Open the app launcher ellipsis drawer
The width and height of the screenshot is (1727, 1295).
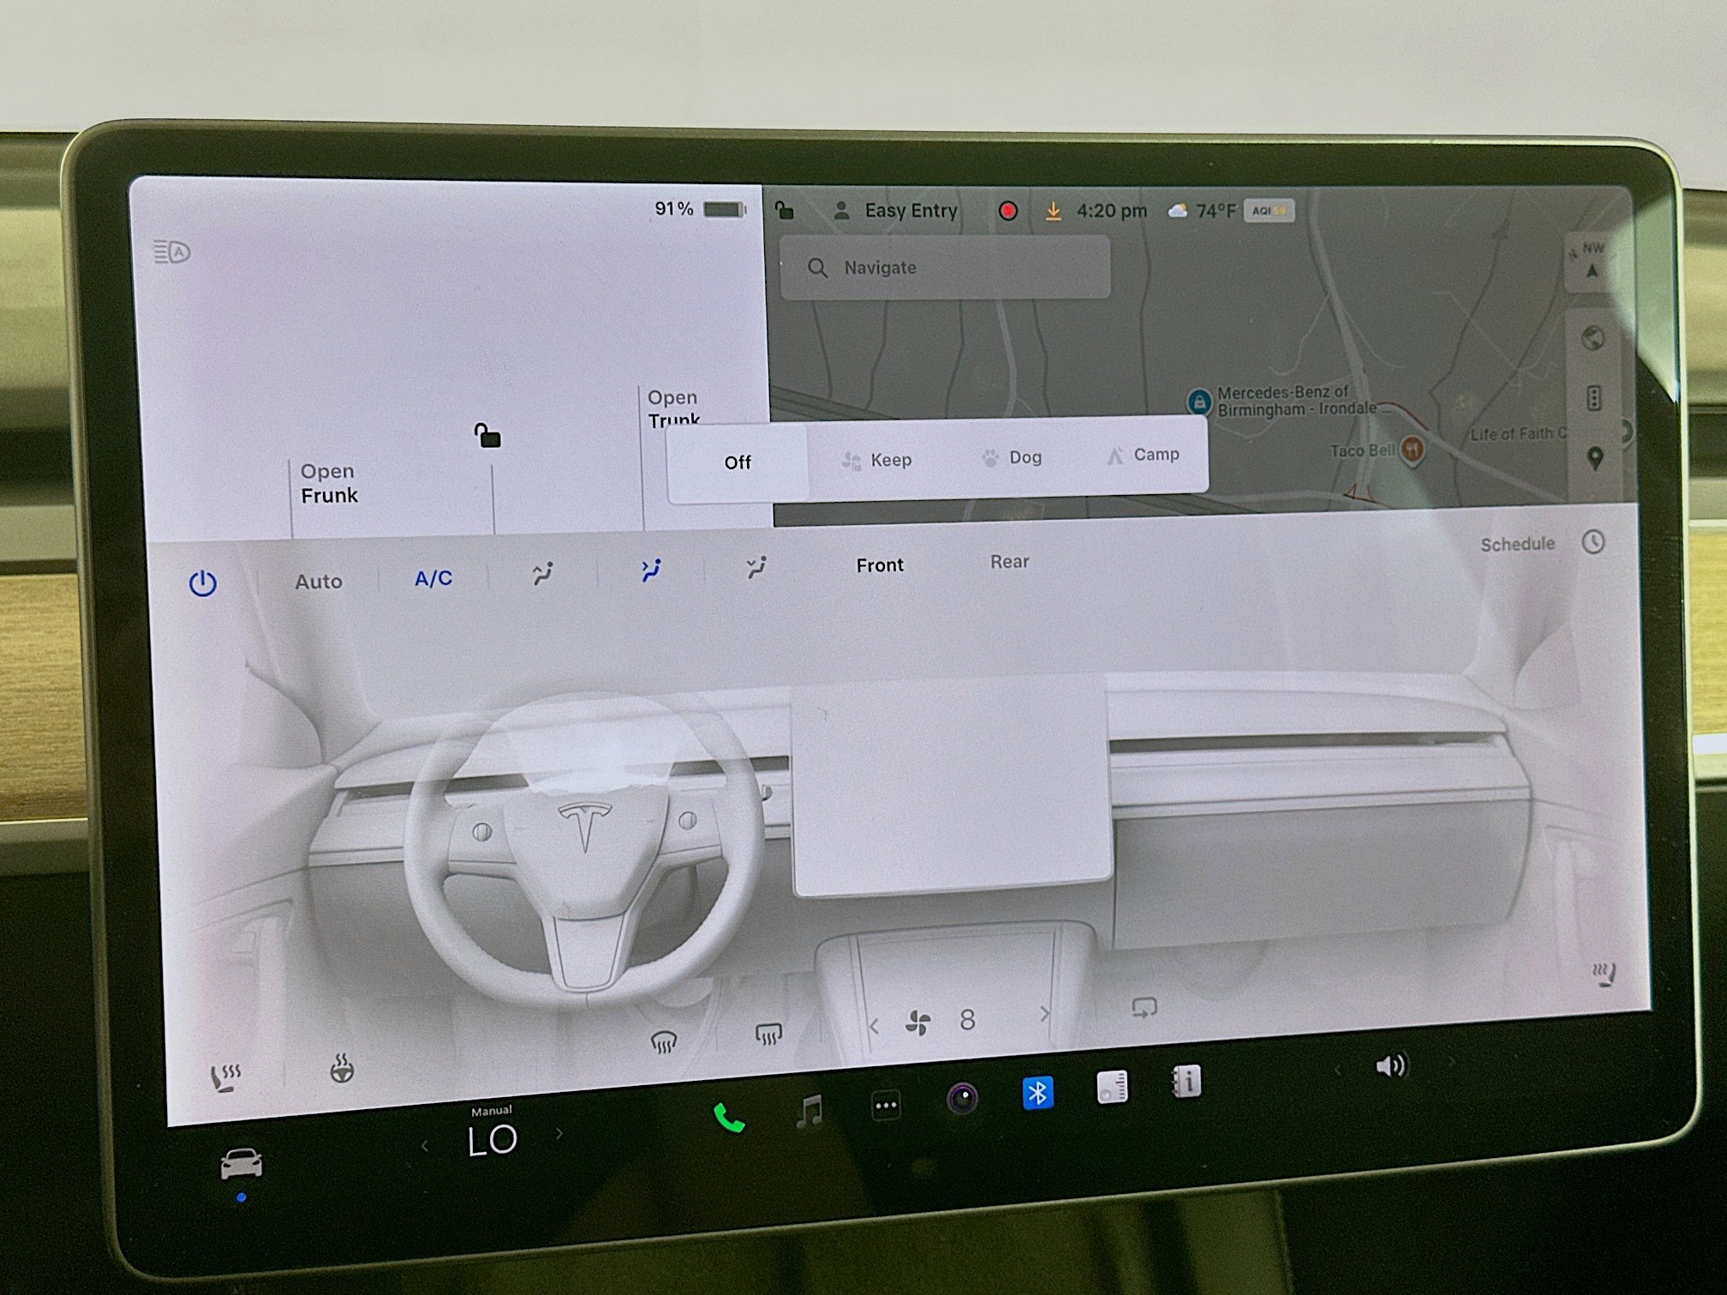884,1106
